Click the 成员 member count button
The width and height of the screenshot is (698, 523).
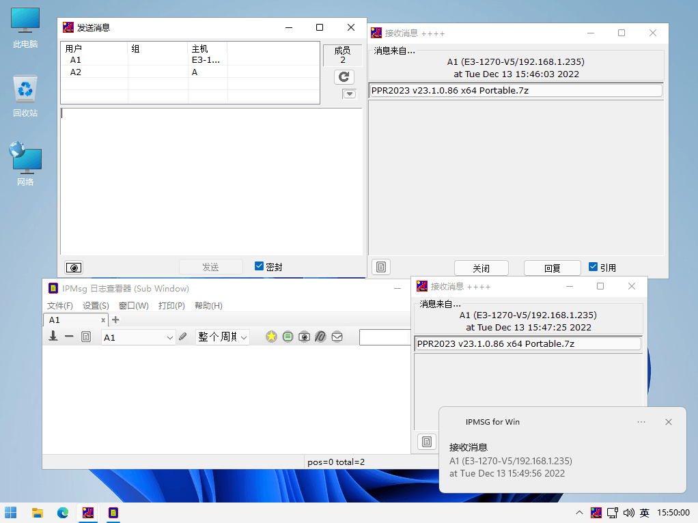point(342,55)
